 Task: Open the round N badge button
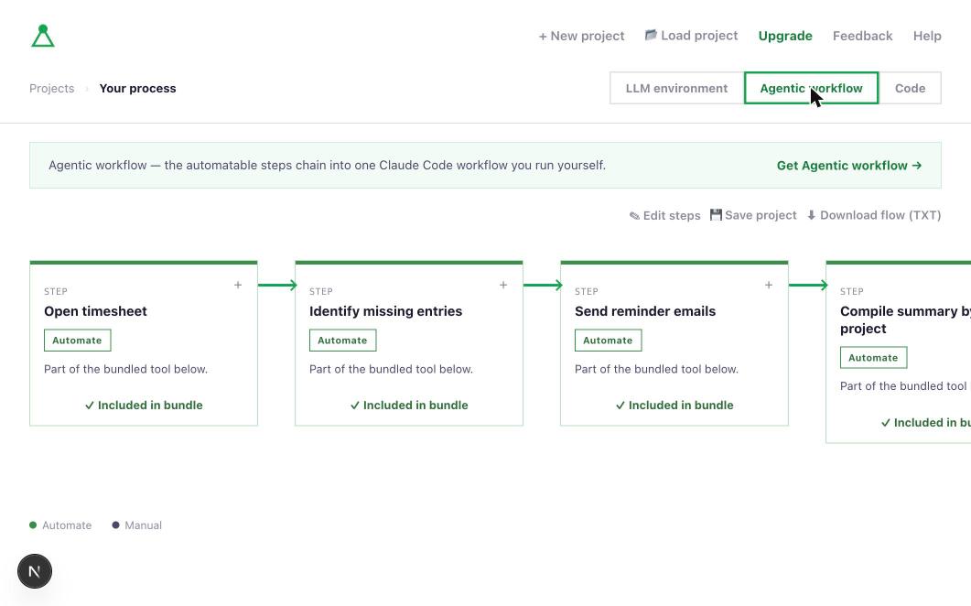(35, 571)
